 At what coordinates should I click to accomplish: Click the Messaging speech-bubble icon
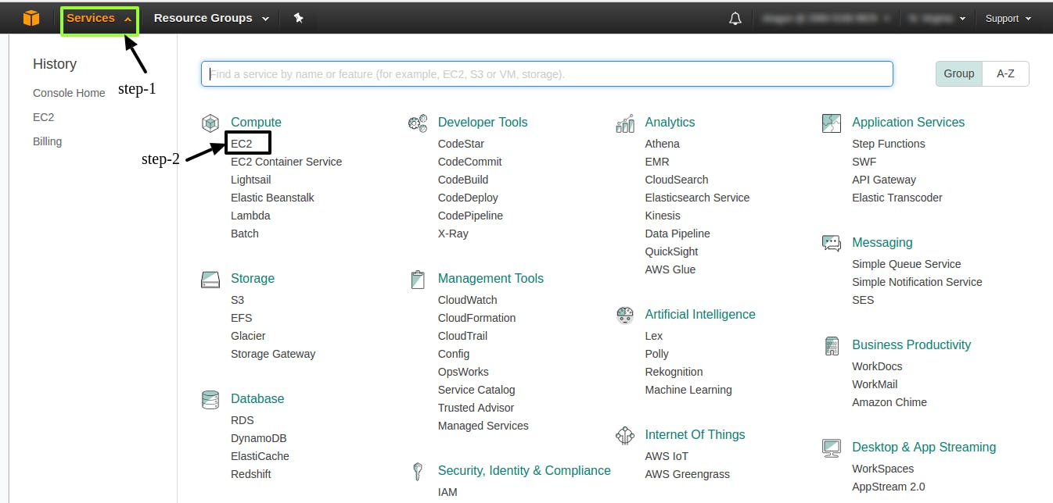pos(831,243)
